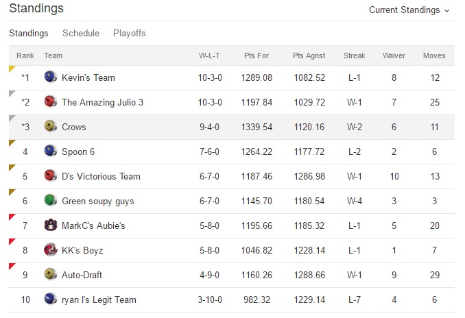Open the Crows team link
465x318 pixels.
[x=74, y=127]
